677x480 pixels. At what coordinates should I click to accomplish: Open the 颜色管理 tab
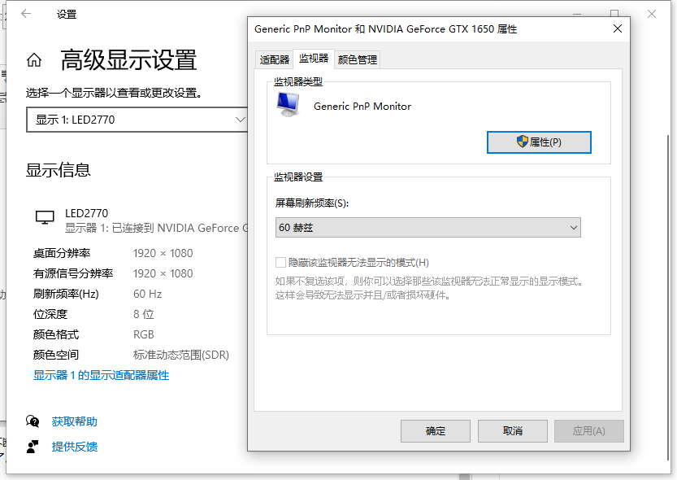point(357,59)
